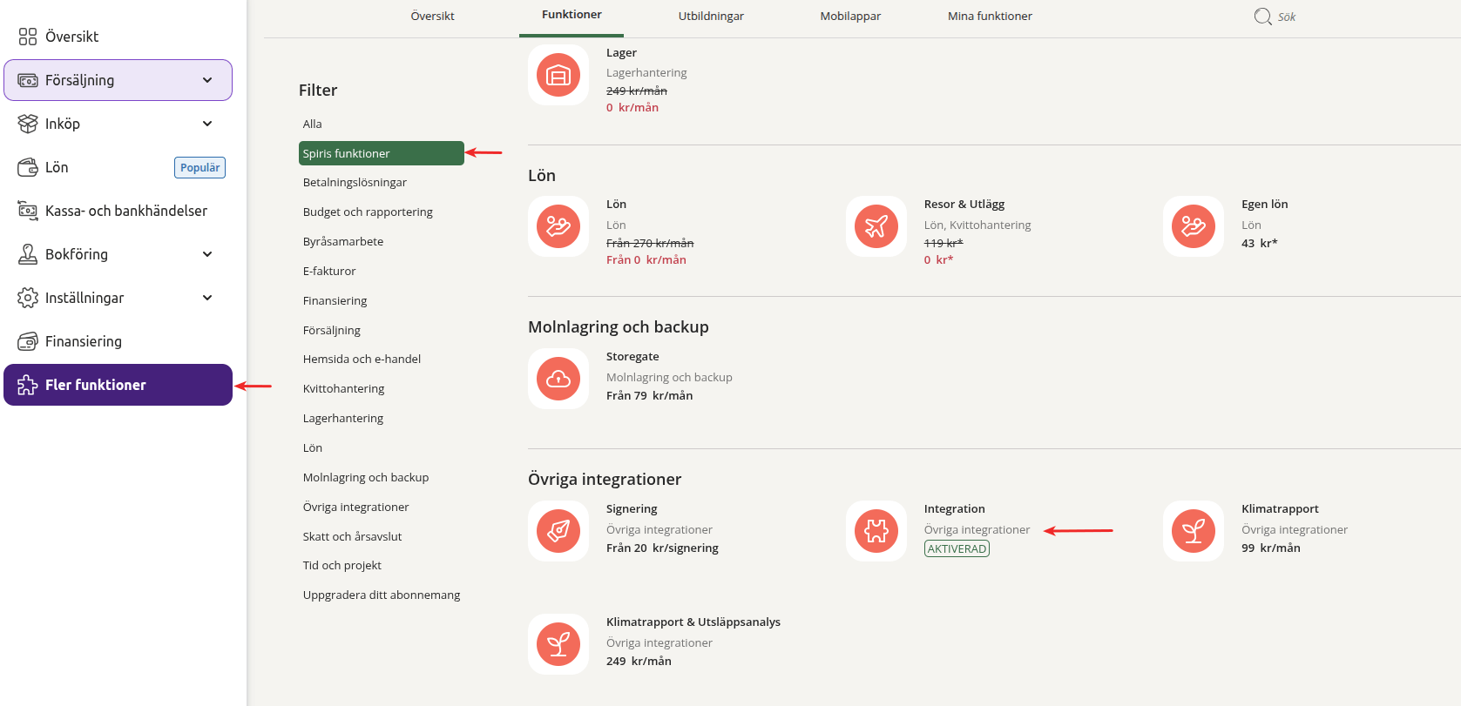Click the Integration puzzle piece icon

[876, 531]
